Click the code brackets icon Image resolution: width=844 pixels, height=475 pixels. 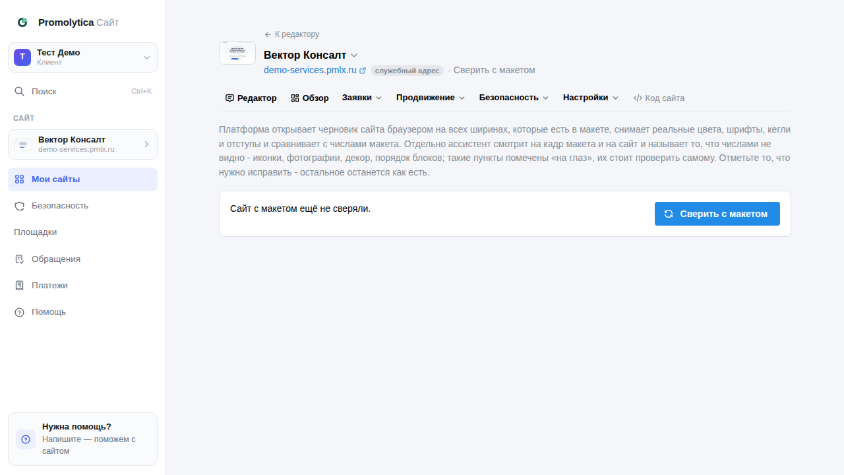click(638, 98)
